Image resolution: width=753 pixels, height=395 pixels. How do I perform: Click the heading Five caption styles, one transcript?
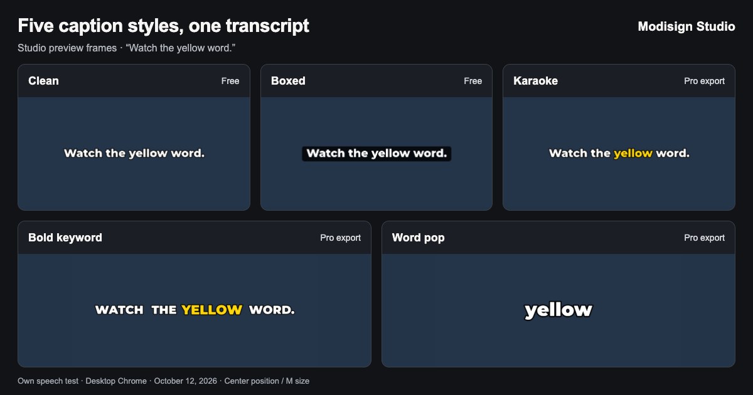[x=163, y=26]
